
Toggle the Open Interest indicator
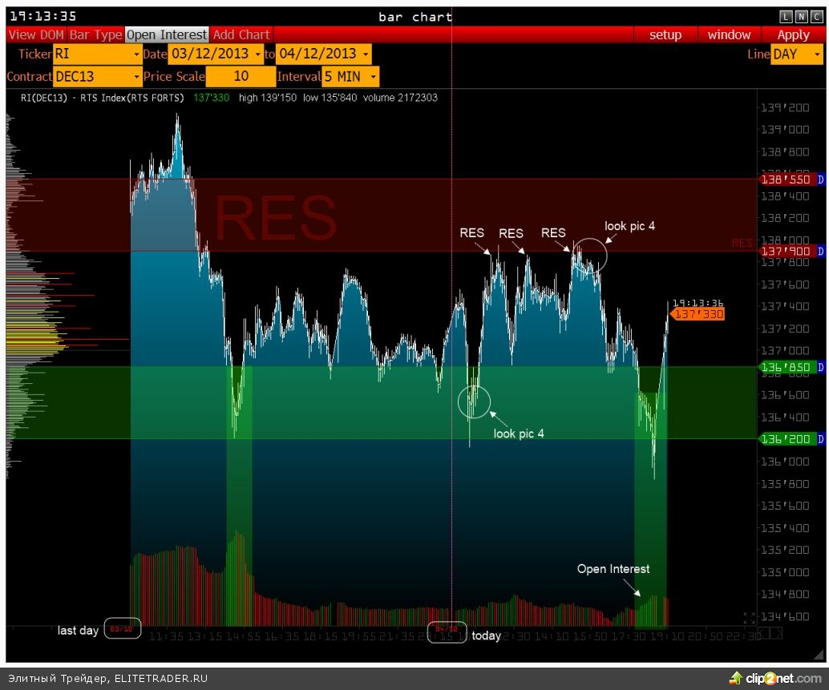[x=167, y=34]
